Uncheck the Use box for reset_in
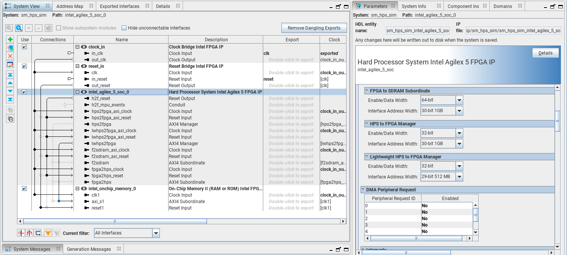Screen dimensions: 567x255 pos(25,66)
